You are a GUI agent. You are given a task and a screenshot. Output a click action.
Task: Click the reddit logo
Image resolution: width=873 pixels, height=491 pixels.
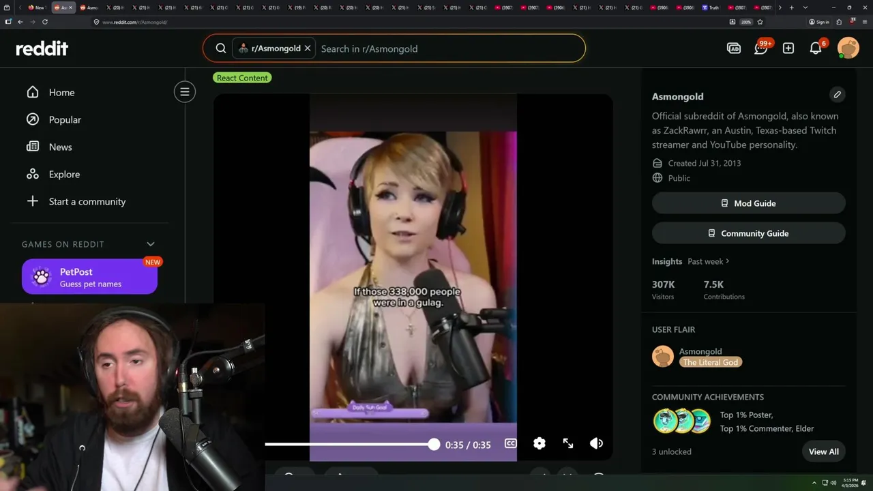pyautogui.click(x=42, y=48)
